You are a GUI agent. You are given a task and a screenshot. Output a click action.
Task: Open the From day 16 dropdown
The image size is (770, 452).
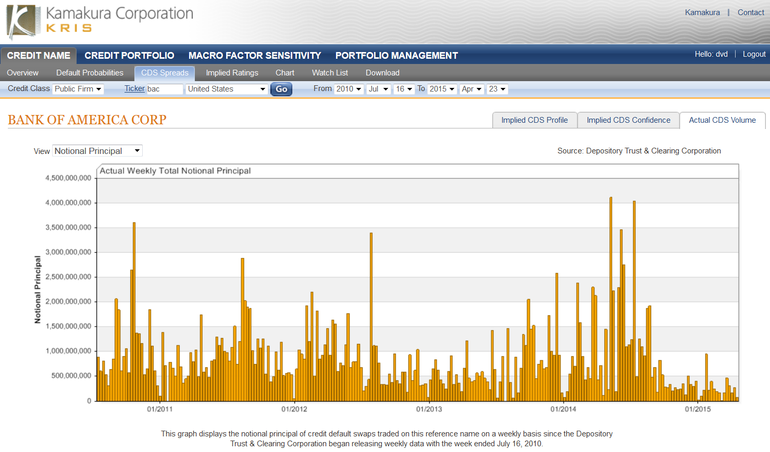coord(404,89)
